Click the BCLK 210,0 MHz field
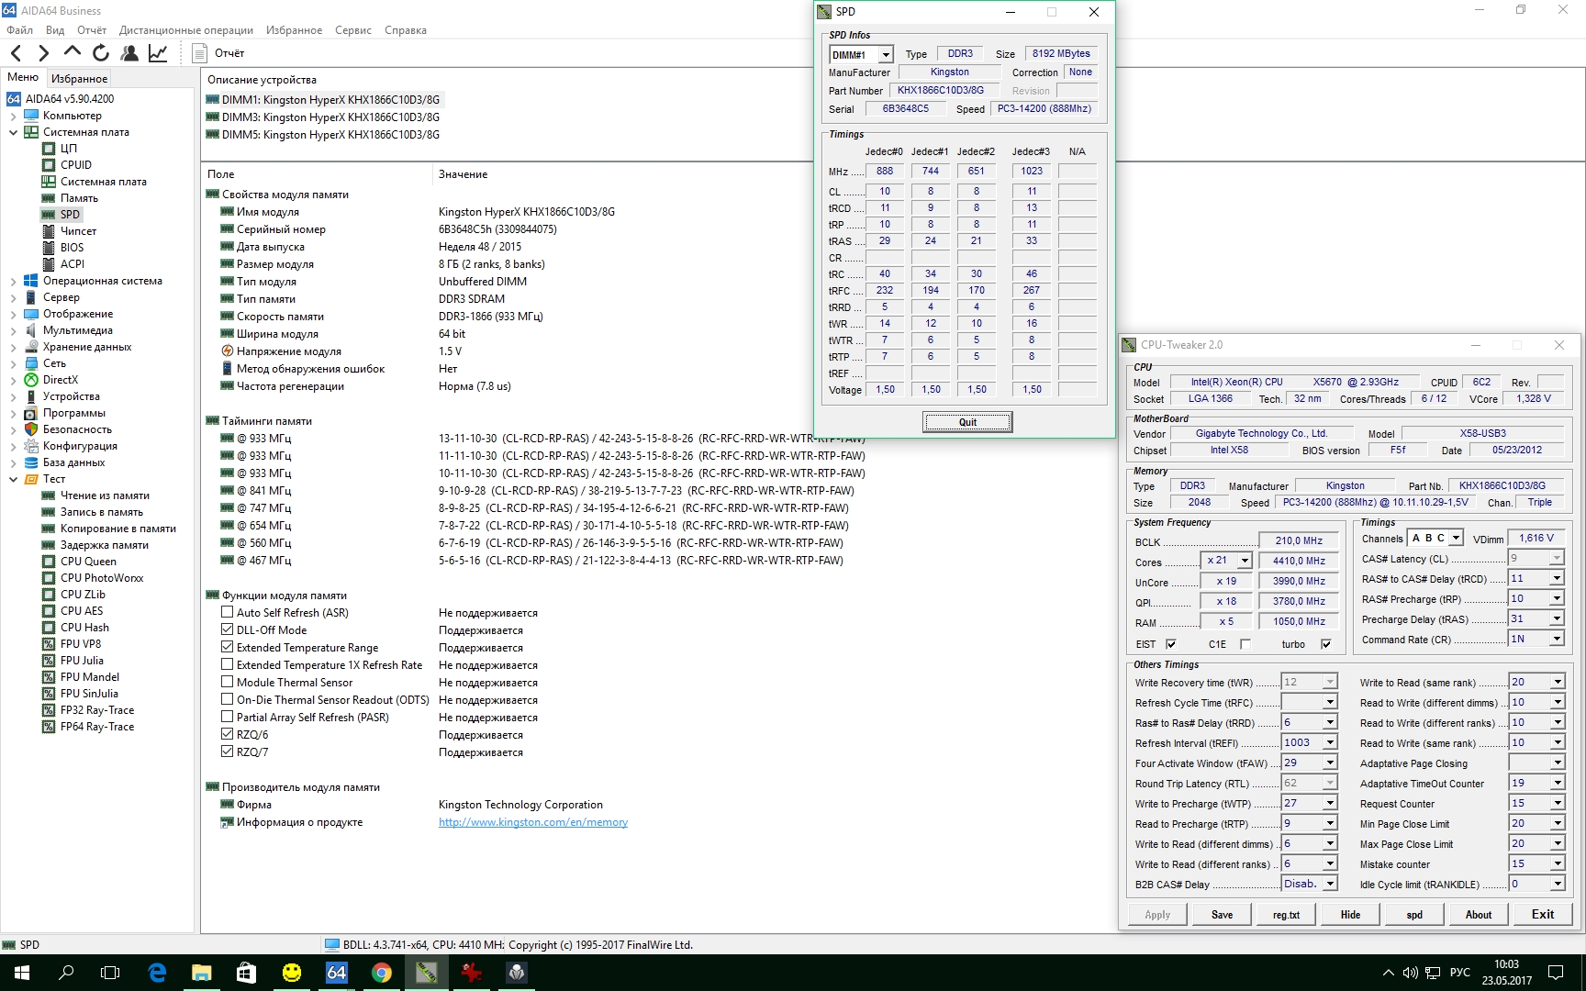The height and width of the screenshot is (991, 1586). (x=1299, y=541)
